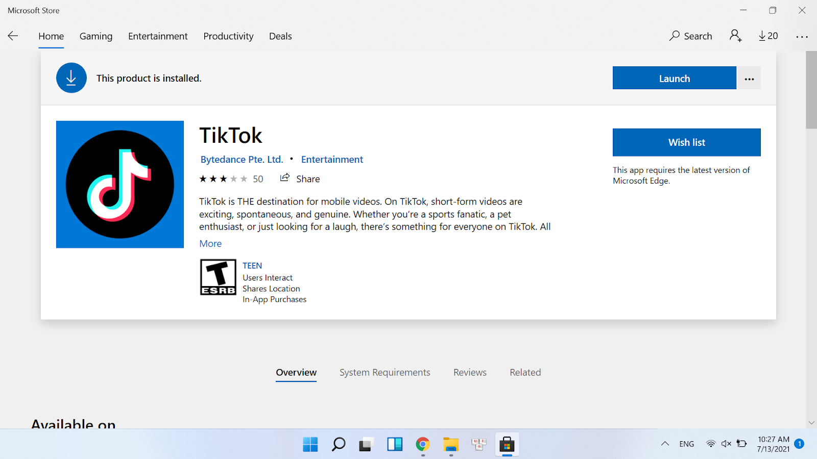Click the ESRB Teen rating badge
This screenshot has height=459, width=817.
218,277
